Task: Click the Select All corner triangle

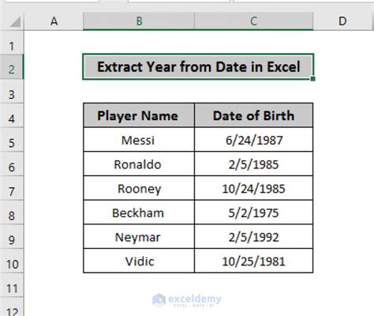Action: pyautogui.click(x=15, y=22)
